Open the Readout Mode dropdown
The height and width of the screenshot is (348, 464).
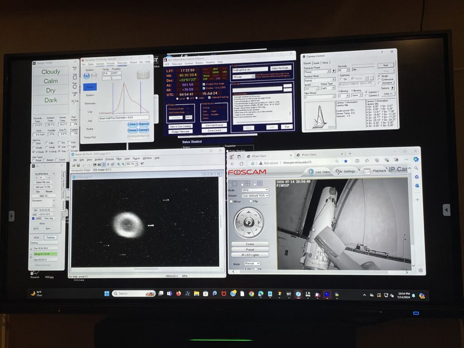coord(319,80)
